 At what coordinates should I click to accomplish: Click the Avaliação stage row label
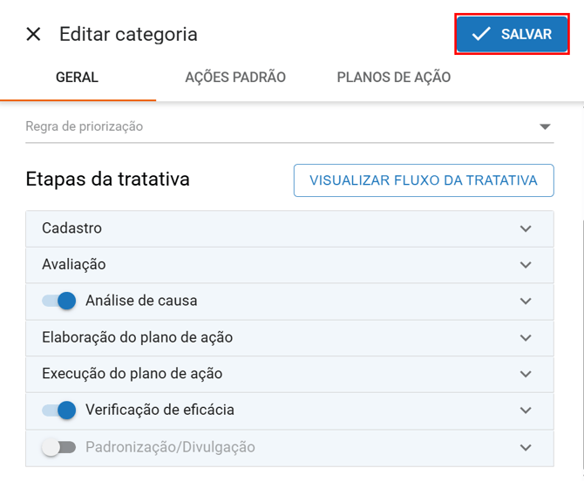(73, 265)
